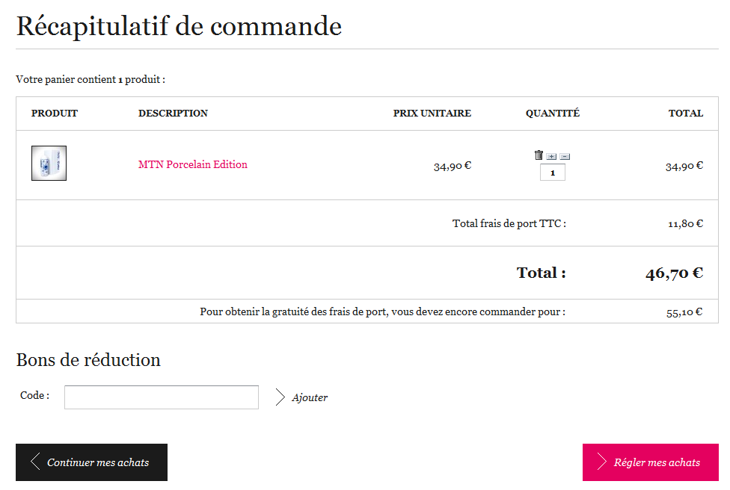Click the free-shipping remaining amount 55,10 €
Screen dimensions: 730x490
pyautogui.click(x=684, y=312)
